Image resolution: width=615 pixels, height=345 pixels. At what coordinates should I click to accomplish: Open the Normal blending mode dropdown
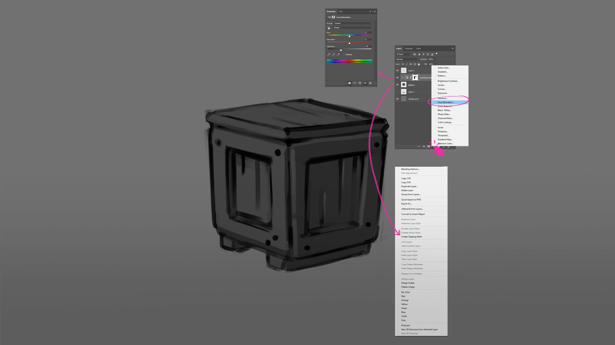[407, 59]
